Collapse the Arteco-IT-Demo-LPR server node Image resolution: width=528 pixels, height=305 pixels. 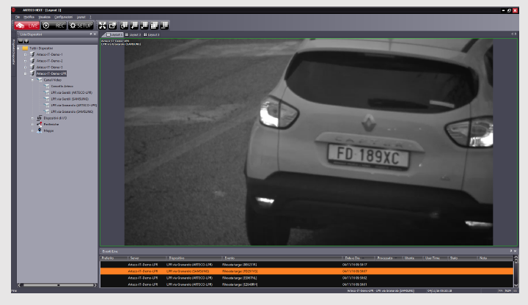[25, 73]
